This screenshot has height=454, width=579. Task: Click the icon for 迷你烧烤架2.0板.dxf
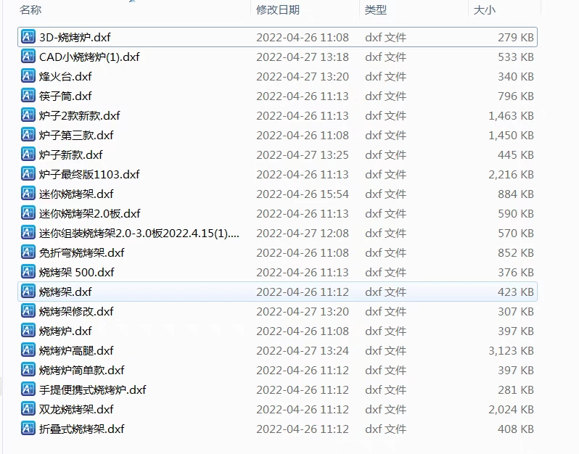(28, 213)
